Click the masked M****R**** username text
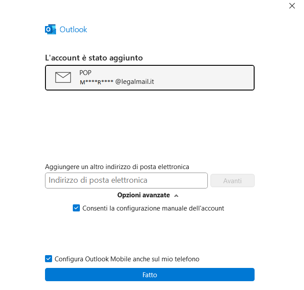 pyautogui.click(x=96, y=82)
